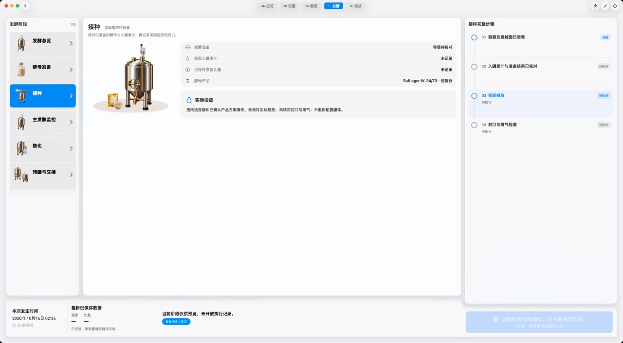The image size is (623, 343).
Task: Select the 发酵 tab
Action: [x=333, y=6]
